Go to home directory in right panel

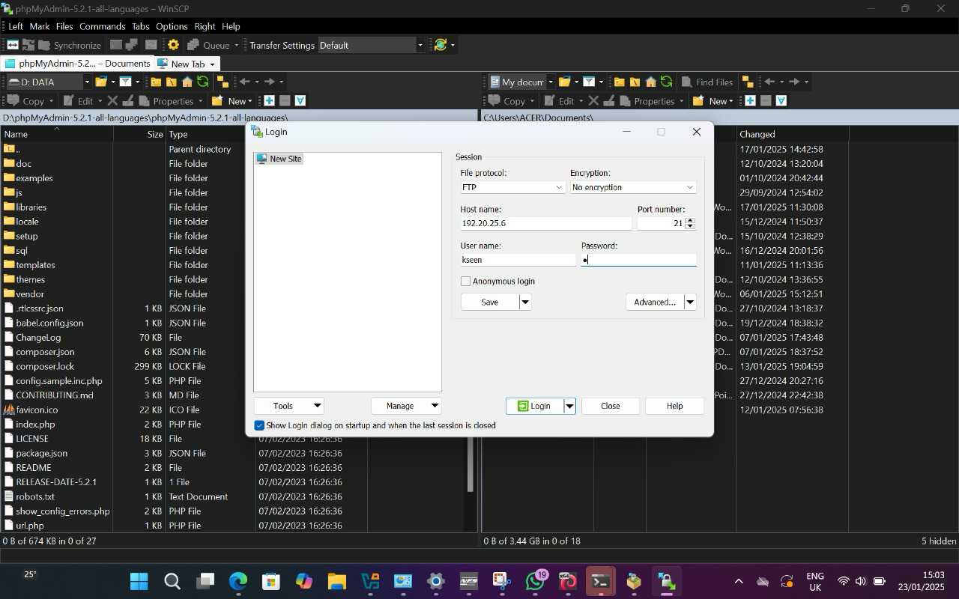tap(650, 82)
